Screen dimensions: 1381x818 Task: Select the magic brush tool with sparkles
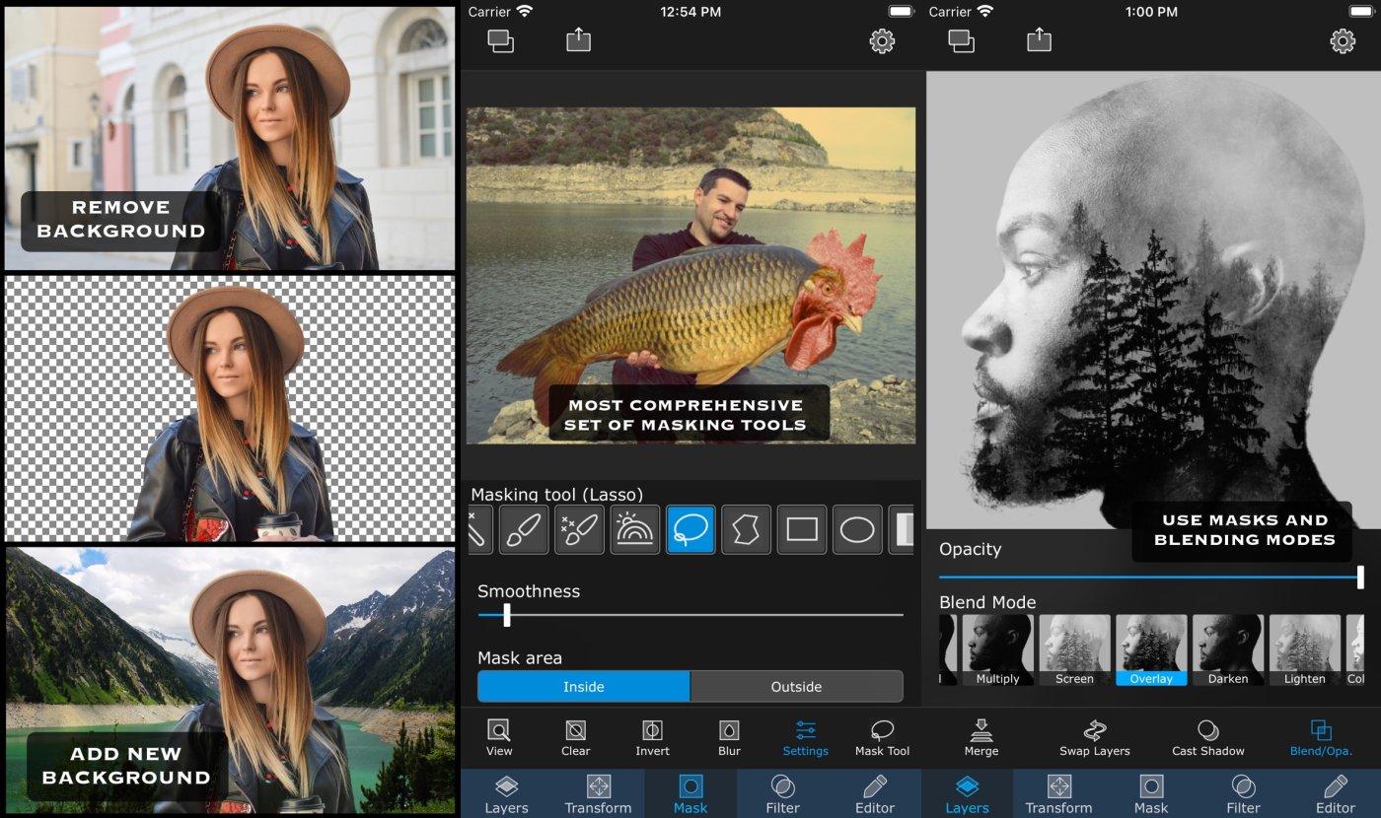coord(579,530)
